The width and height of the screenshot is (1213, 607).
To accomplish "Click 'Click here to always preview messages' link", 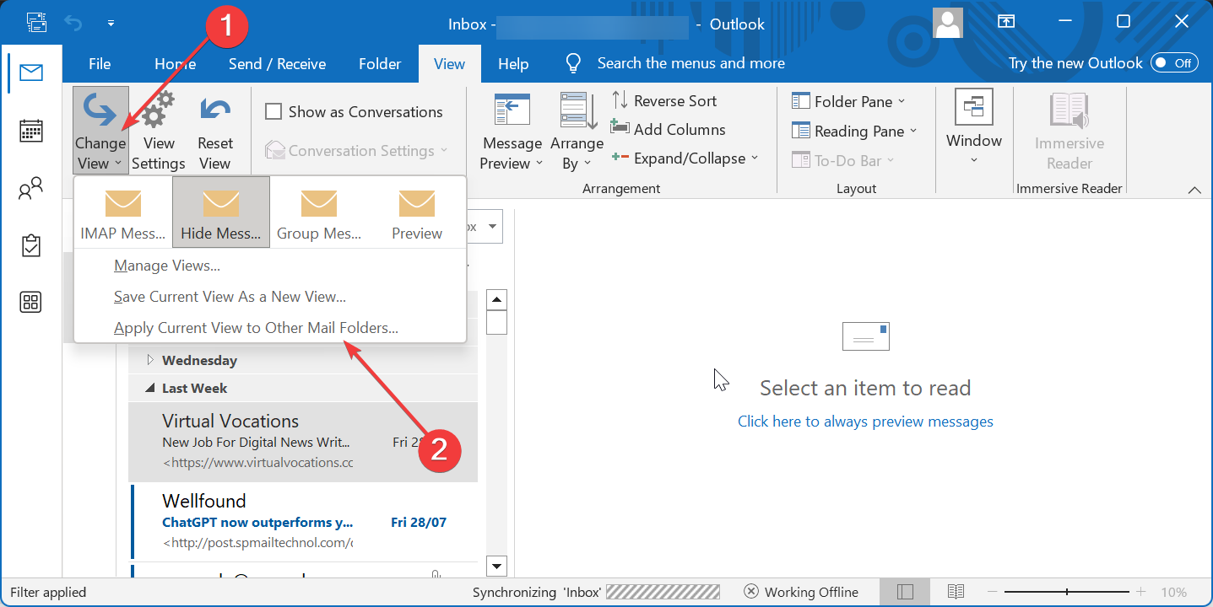I will (x=865, y=422).
